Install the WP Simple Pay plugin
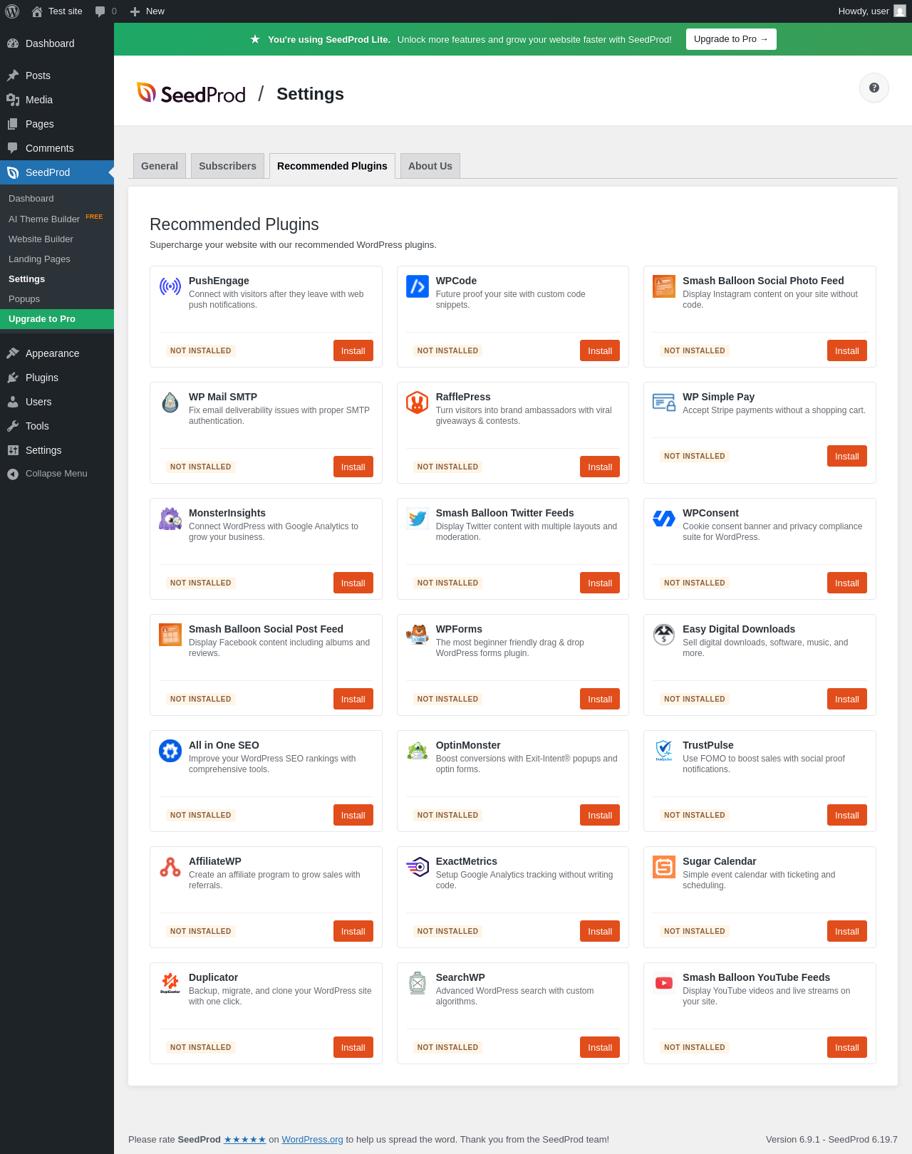This screenshot has height=1154, width=912. click(x=847, y=456)
